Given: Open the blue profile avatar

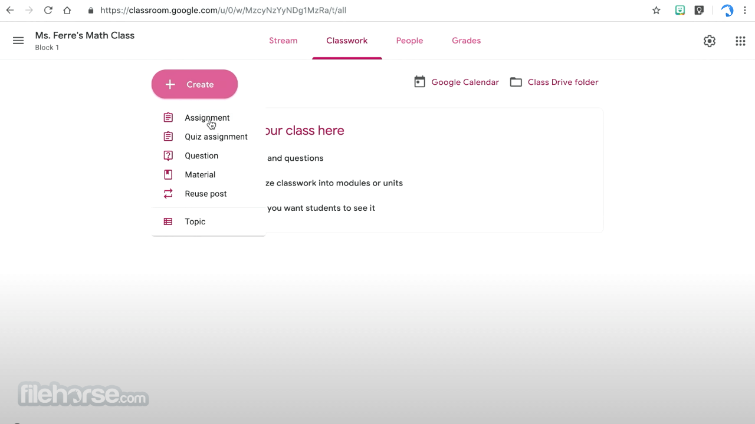Looking at the screenshot, I should tap(727, 10).
